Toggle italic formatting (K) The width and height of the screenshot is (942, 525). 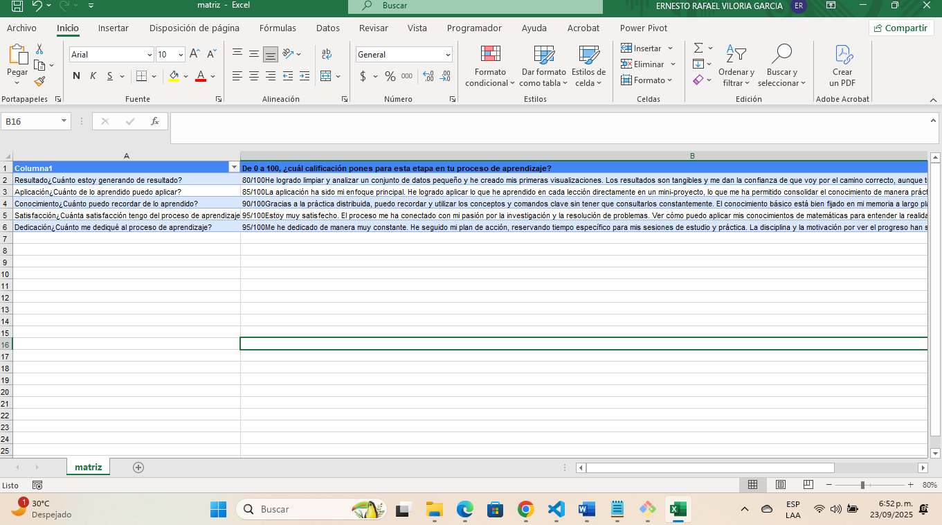(x=93, y=76)
